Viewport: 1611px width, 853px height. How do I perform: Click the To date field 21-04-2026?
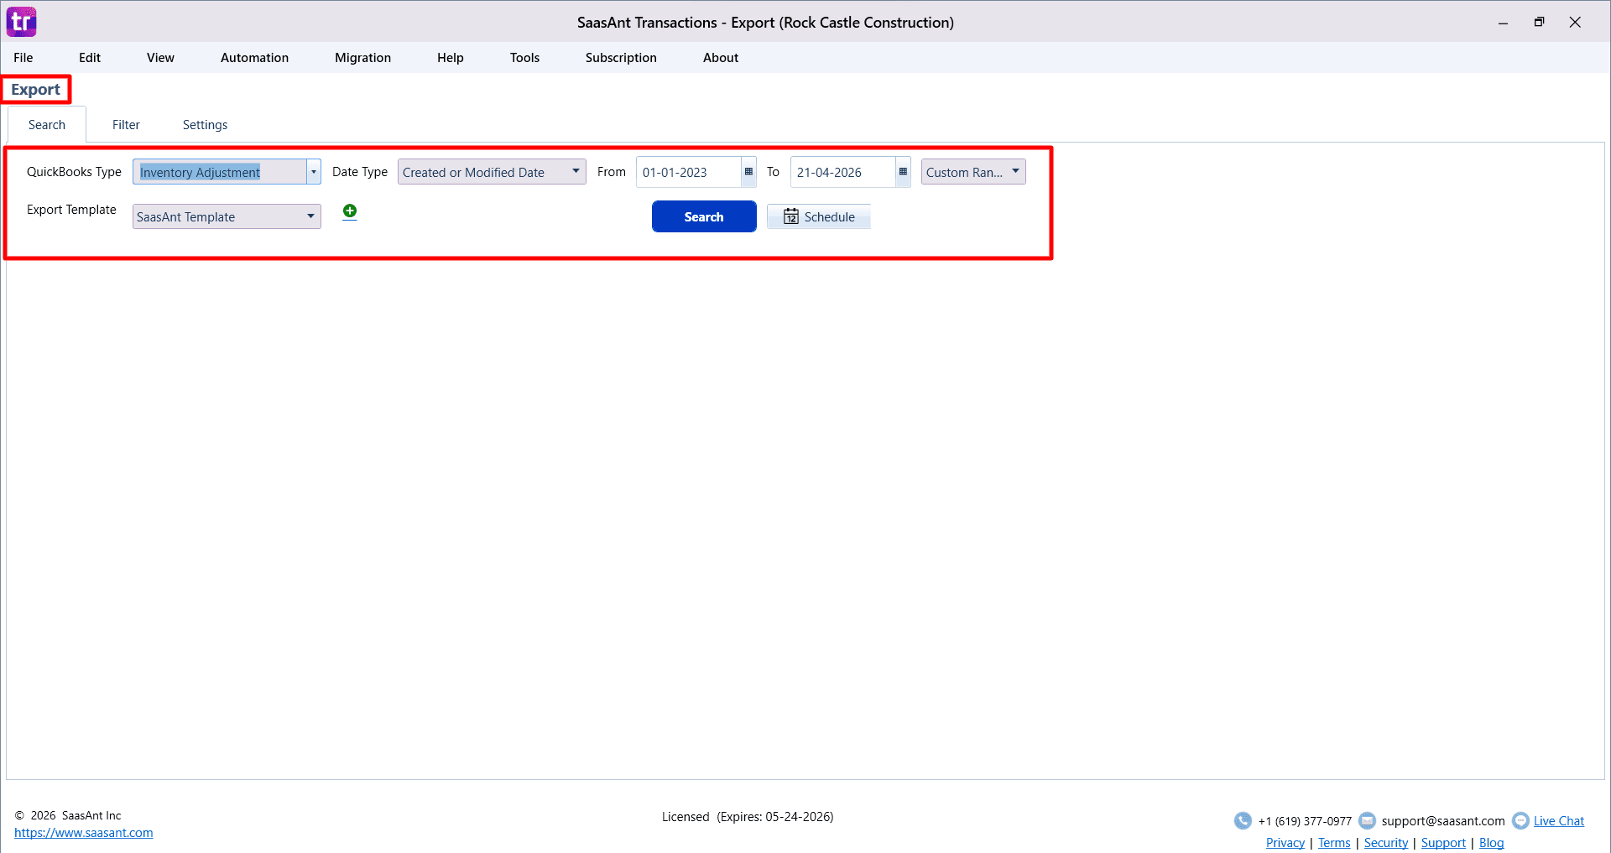[x=843, y=172]
